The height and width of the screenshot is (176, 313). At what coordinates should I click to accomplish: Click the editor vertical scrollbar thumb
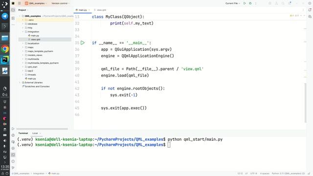pyautogui.click(x=305, y=103)
